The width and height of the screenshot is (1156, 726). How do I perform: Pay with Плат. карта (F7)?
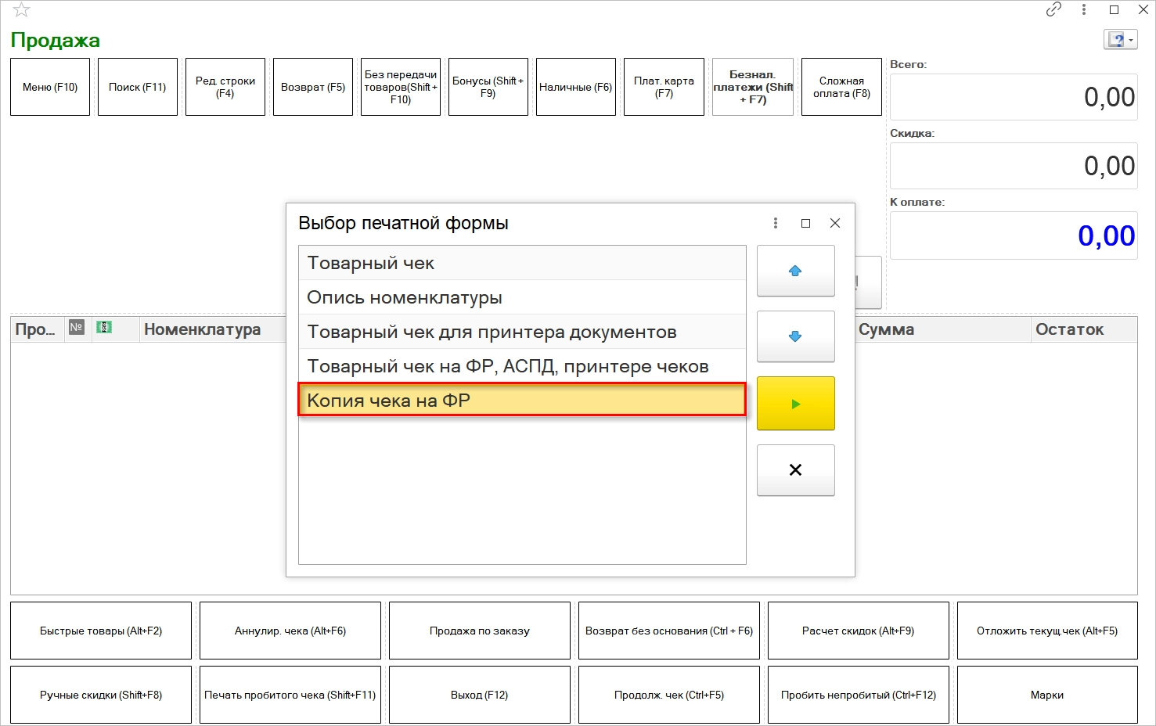coord(664,87)
